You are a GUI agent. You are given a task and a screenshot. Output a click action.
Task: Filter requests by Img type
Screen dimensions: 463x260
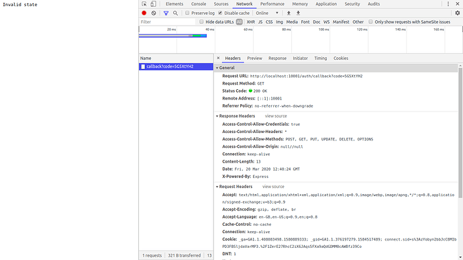pyautogui.click(x=279, y=22)
